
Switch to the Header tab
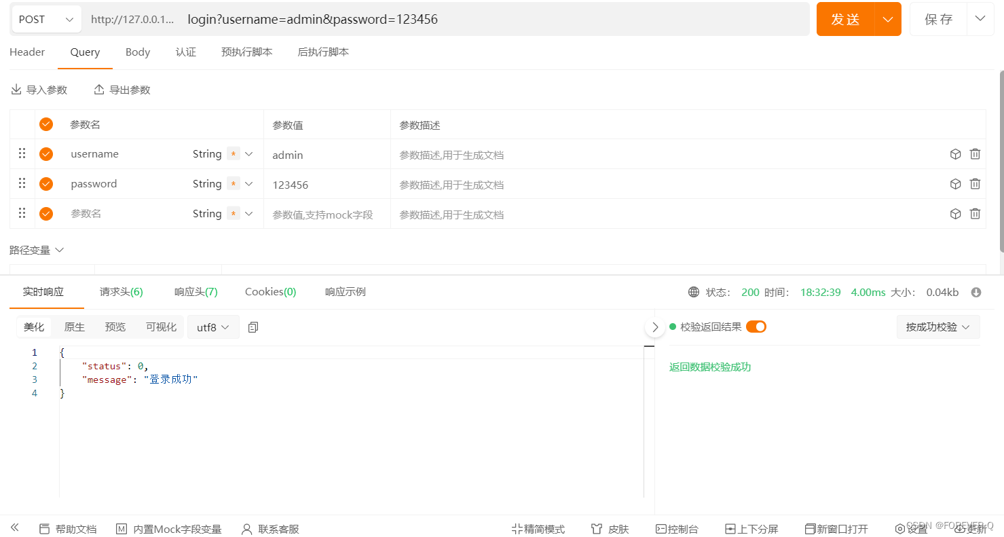pos(27,52)
